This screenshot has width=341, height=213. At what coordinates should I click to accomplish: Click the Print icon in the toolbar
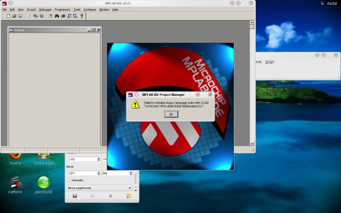51,16
